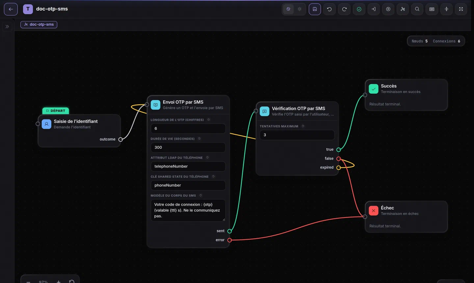Click the Connexions 6 counter
Viewport: 474px width, 283px height.
(x=446, y=41)
